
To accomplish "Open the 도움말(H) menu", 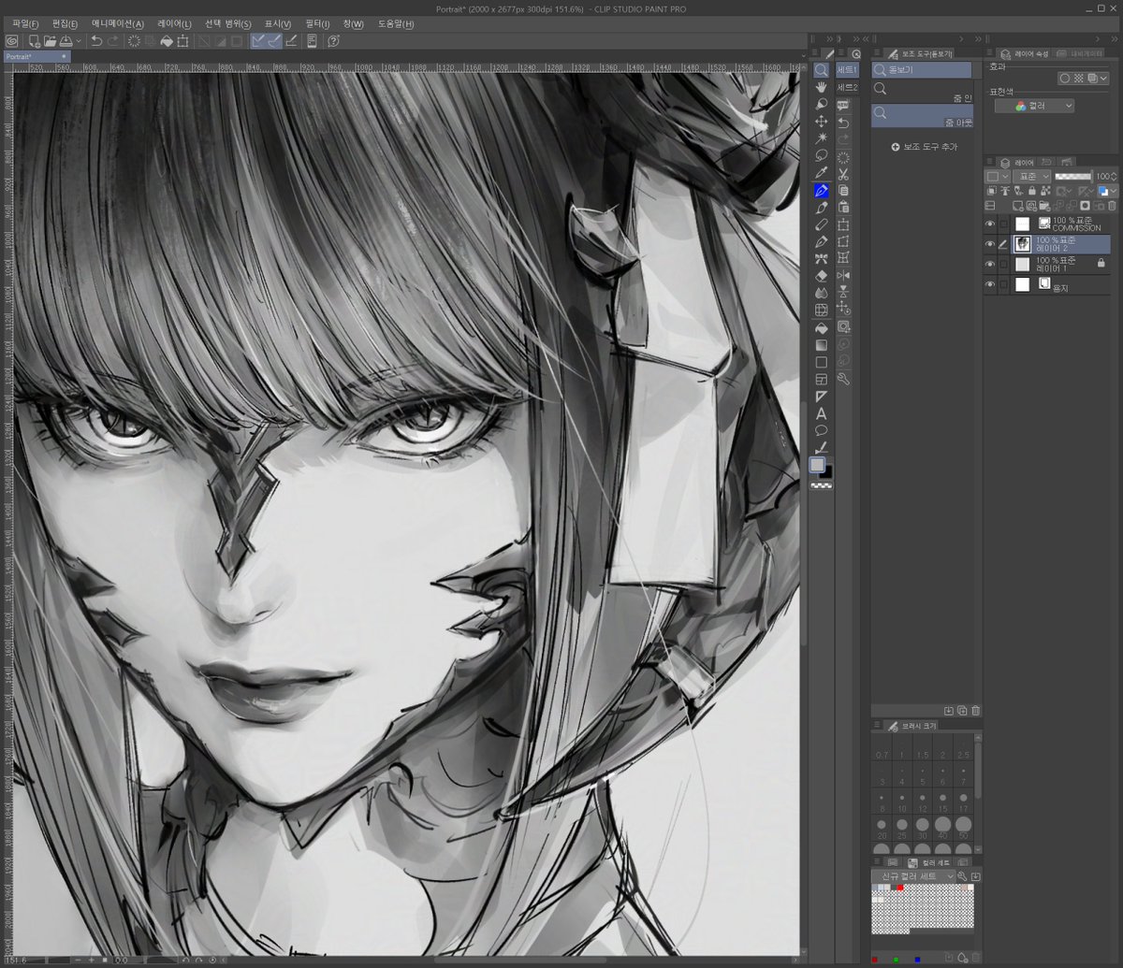I will tap(396, 23).
